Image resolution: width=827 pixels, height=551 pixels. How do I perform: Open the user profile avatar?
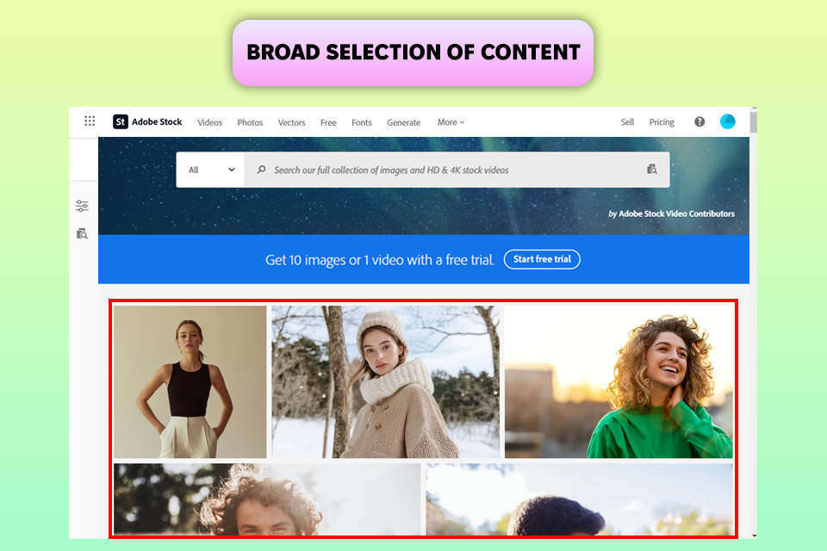click(x=727, y=121)
